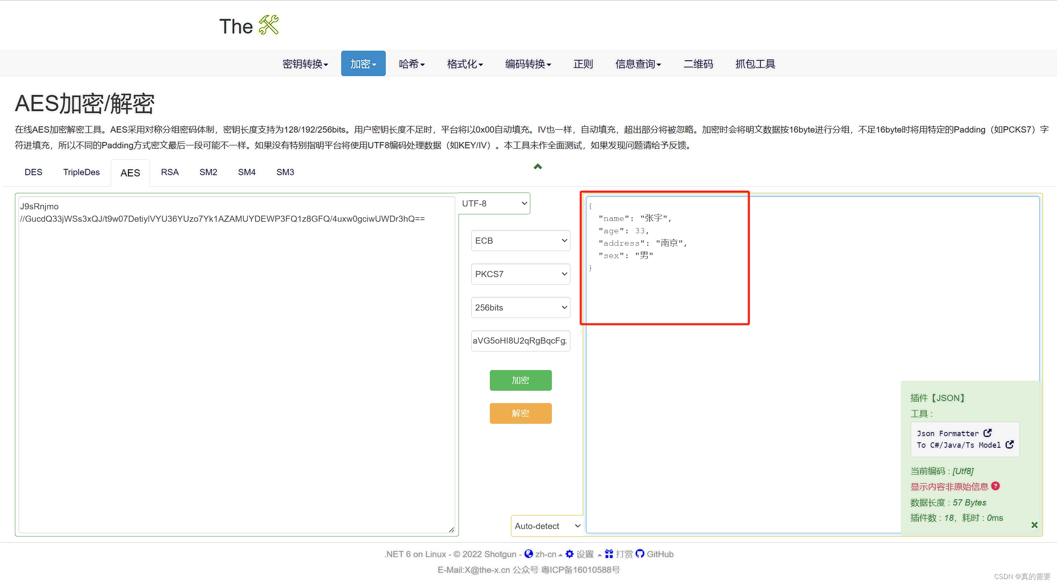The height and width of the screenshot is (584, 1057).
Task: Open the 256bits key length dropdown
Action: [x=520, y=307]
